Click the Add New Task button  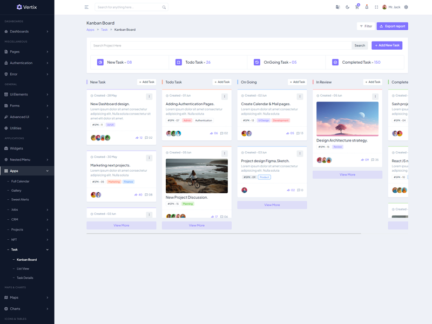coord(387,45)
